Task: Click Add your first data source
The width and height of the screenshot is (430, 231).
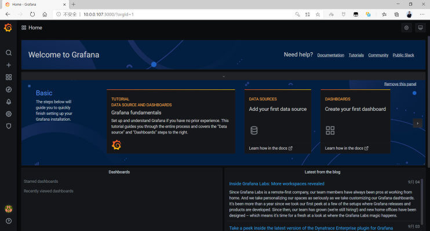Action: coord(278,109)
